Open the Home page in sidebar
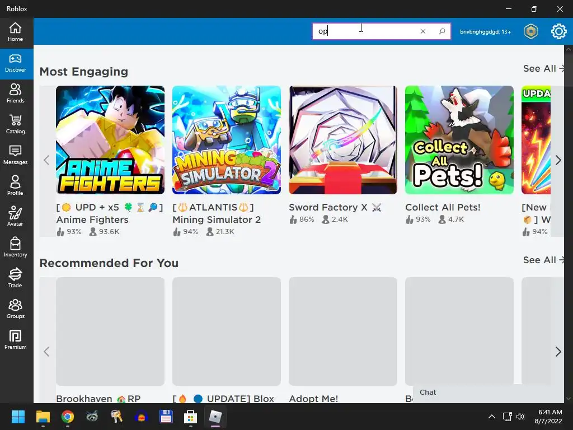 coord(15,32)
